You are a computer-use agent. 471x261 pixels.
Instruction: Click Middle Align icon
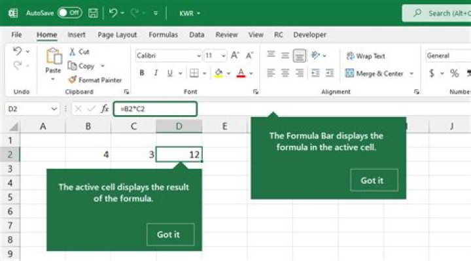click(x=285, y=56)
